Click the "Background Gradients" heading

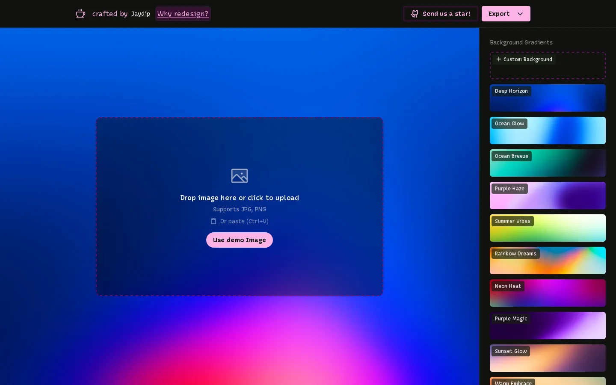[521, 42]
